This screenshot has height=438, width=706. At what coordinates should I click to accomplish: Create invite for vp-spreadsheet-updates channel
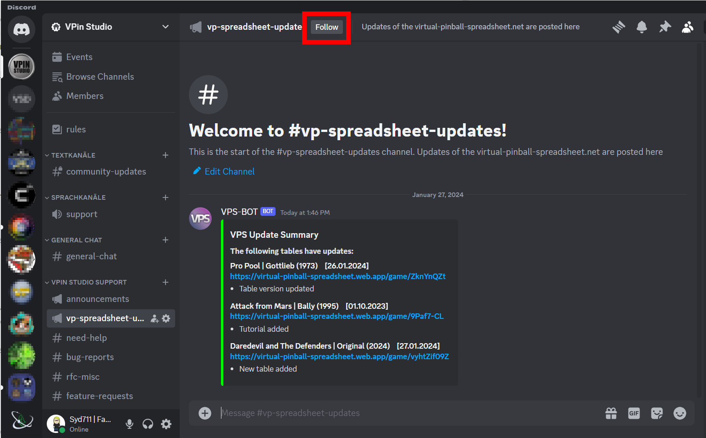(155, 318)
